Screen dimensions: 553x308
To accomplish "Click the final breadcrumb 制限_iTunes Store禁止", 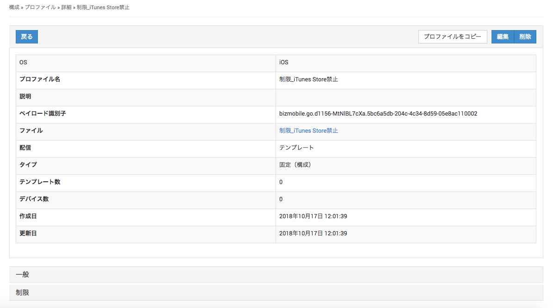I will click(103, 7).
